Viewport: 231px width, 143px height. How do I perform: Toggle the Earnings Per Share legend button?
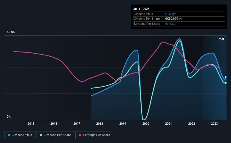click(94, 135)
